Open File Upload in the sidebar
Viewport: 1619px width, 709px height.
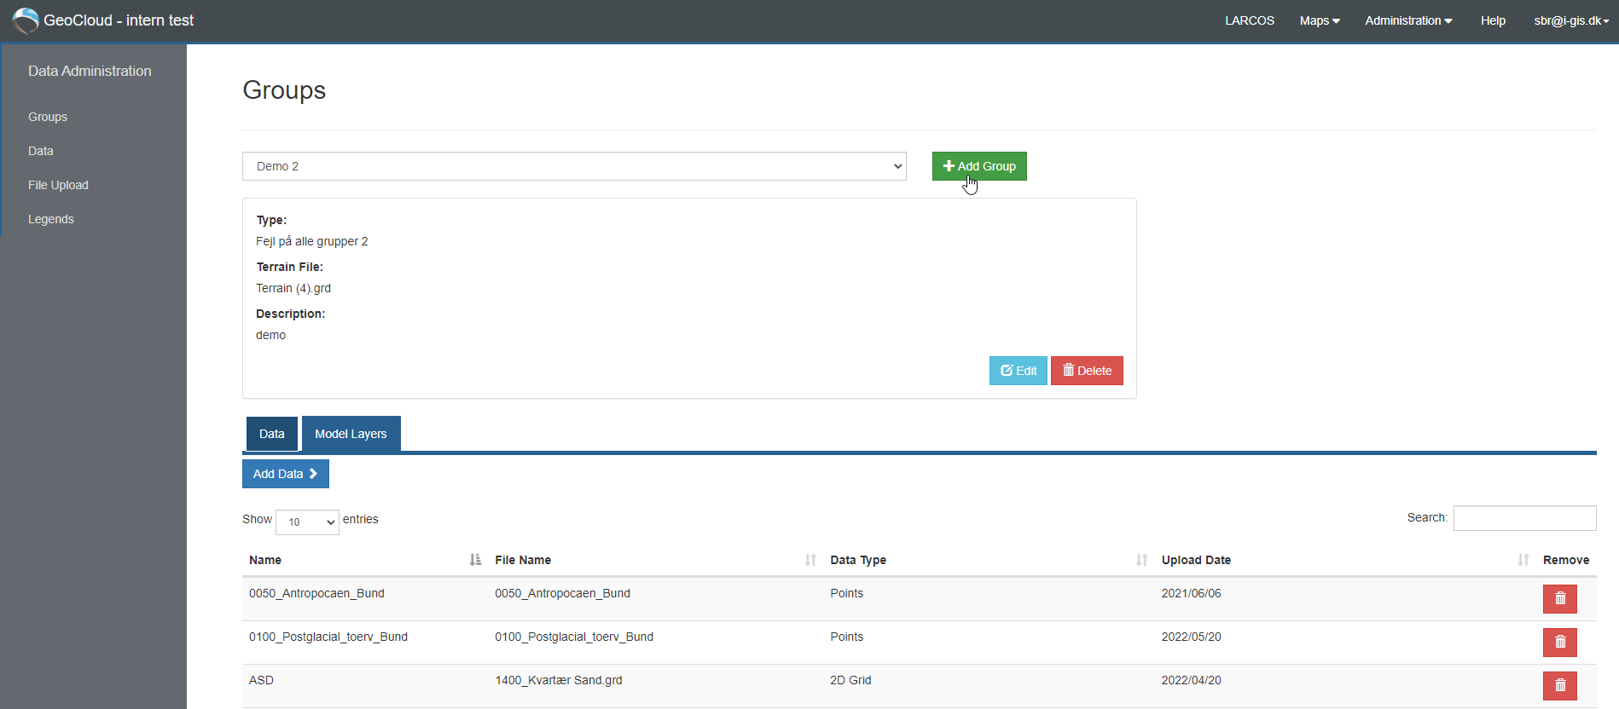58,185
